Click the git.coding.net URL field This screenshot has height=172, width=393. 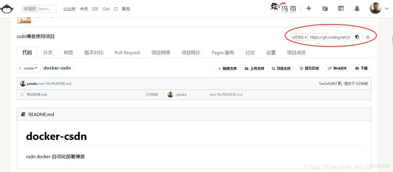[x=330, y=37]
